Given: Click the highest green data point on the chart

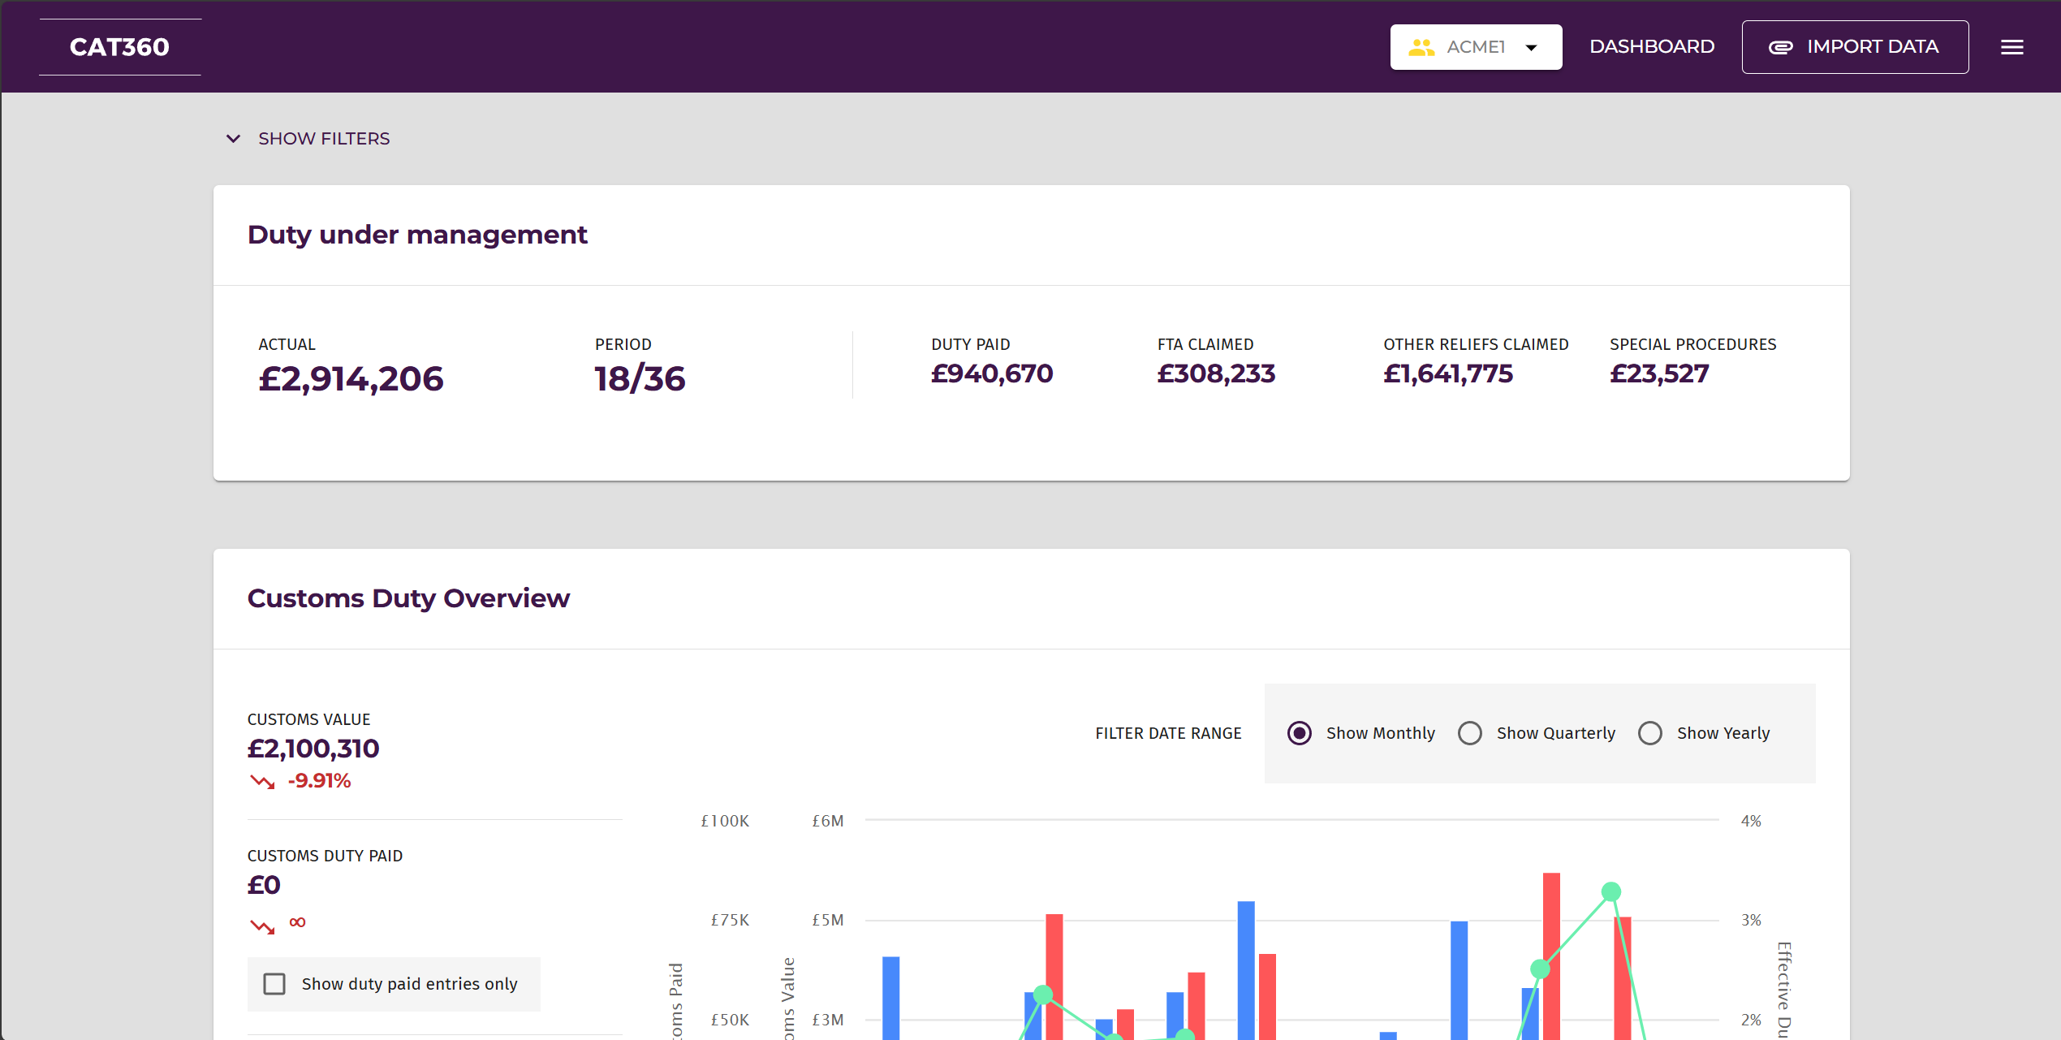Looking at the screenshot, I should [1610, 891].
